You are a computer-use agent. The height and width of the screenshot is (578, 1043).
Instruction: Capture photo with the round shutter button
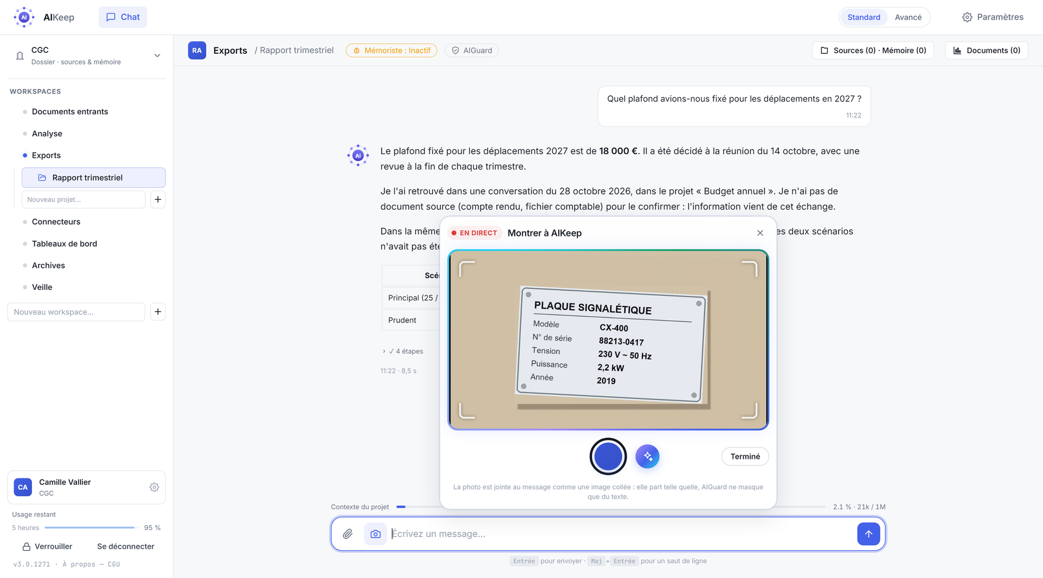coord(608,456)
